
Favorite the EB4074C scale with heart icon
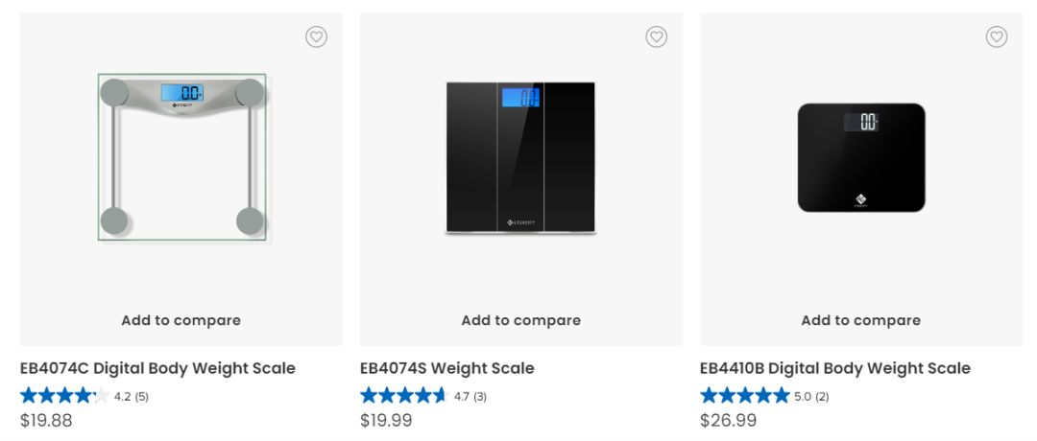[316, 36]
